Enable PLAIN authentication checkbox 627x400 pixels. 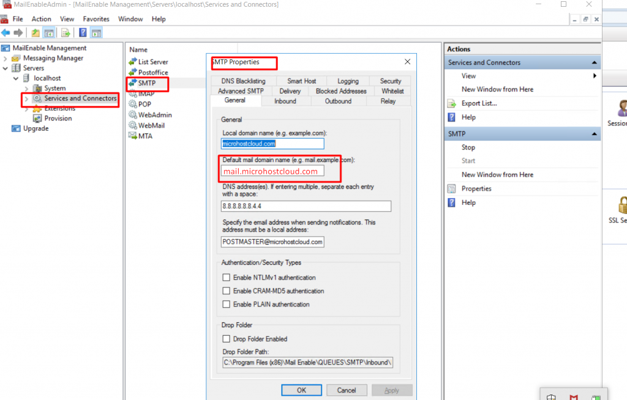tap(227, 304)
